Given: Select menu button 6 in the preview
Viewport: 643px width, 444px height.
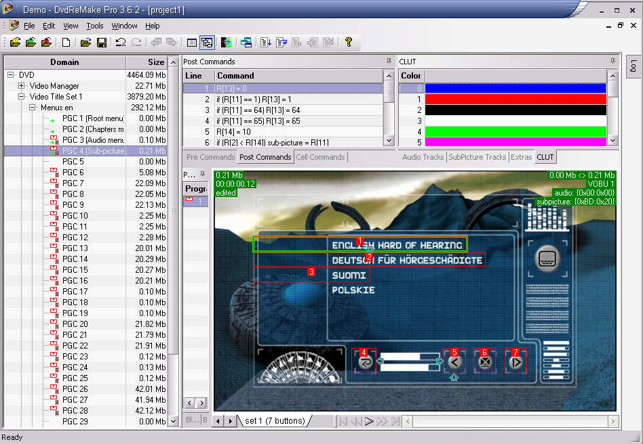Looking at the screenshot, I should click(x=485, y=361).
